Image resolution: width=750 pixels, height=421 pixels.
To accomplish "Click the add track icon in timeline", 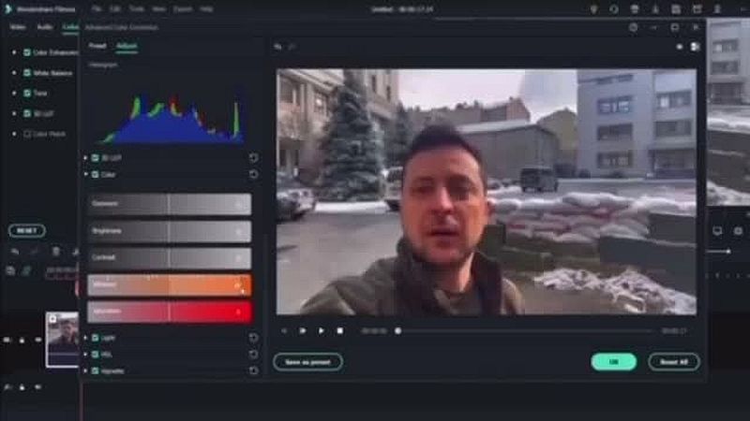I will (x=10, y=270).
